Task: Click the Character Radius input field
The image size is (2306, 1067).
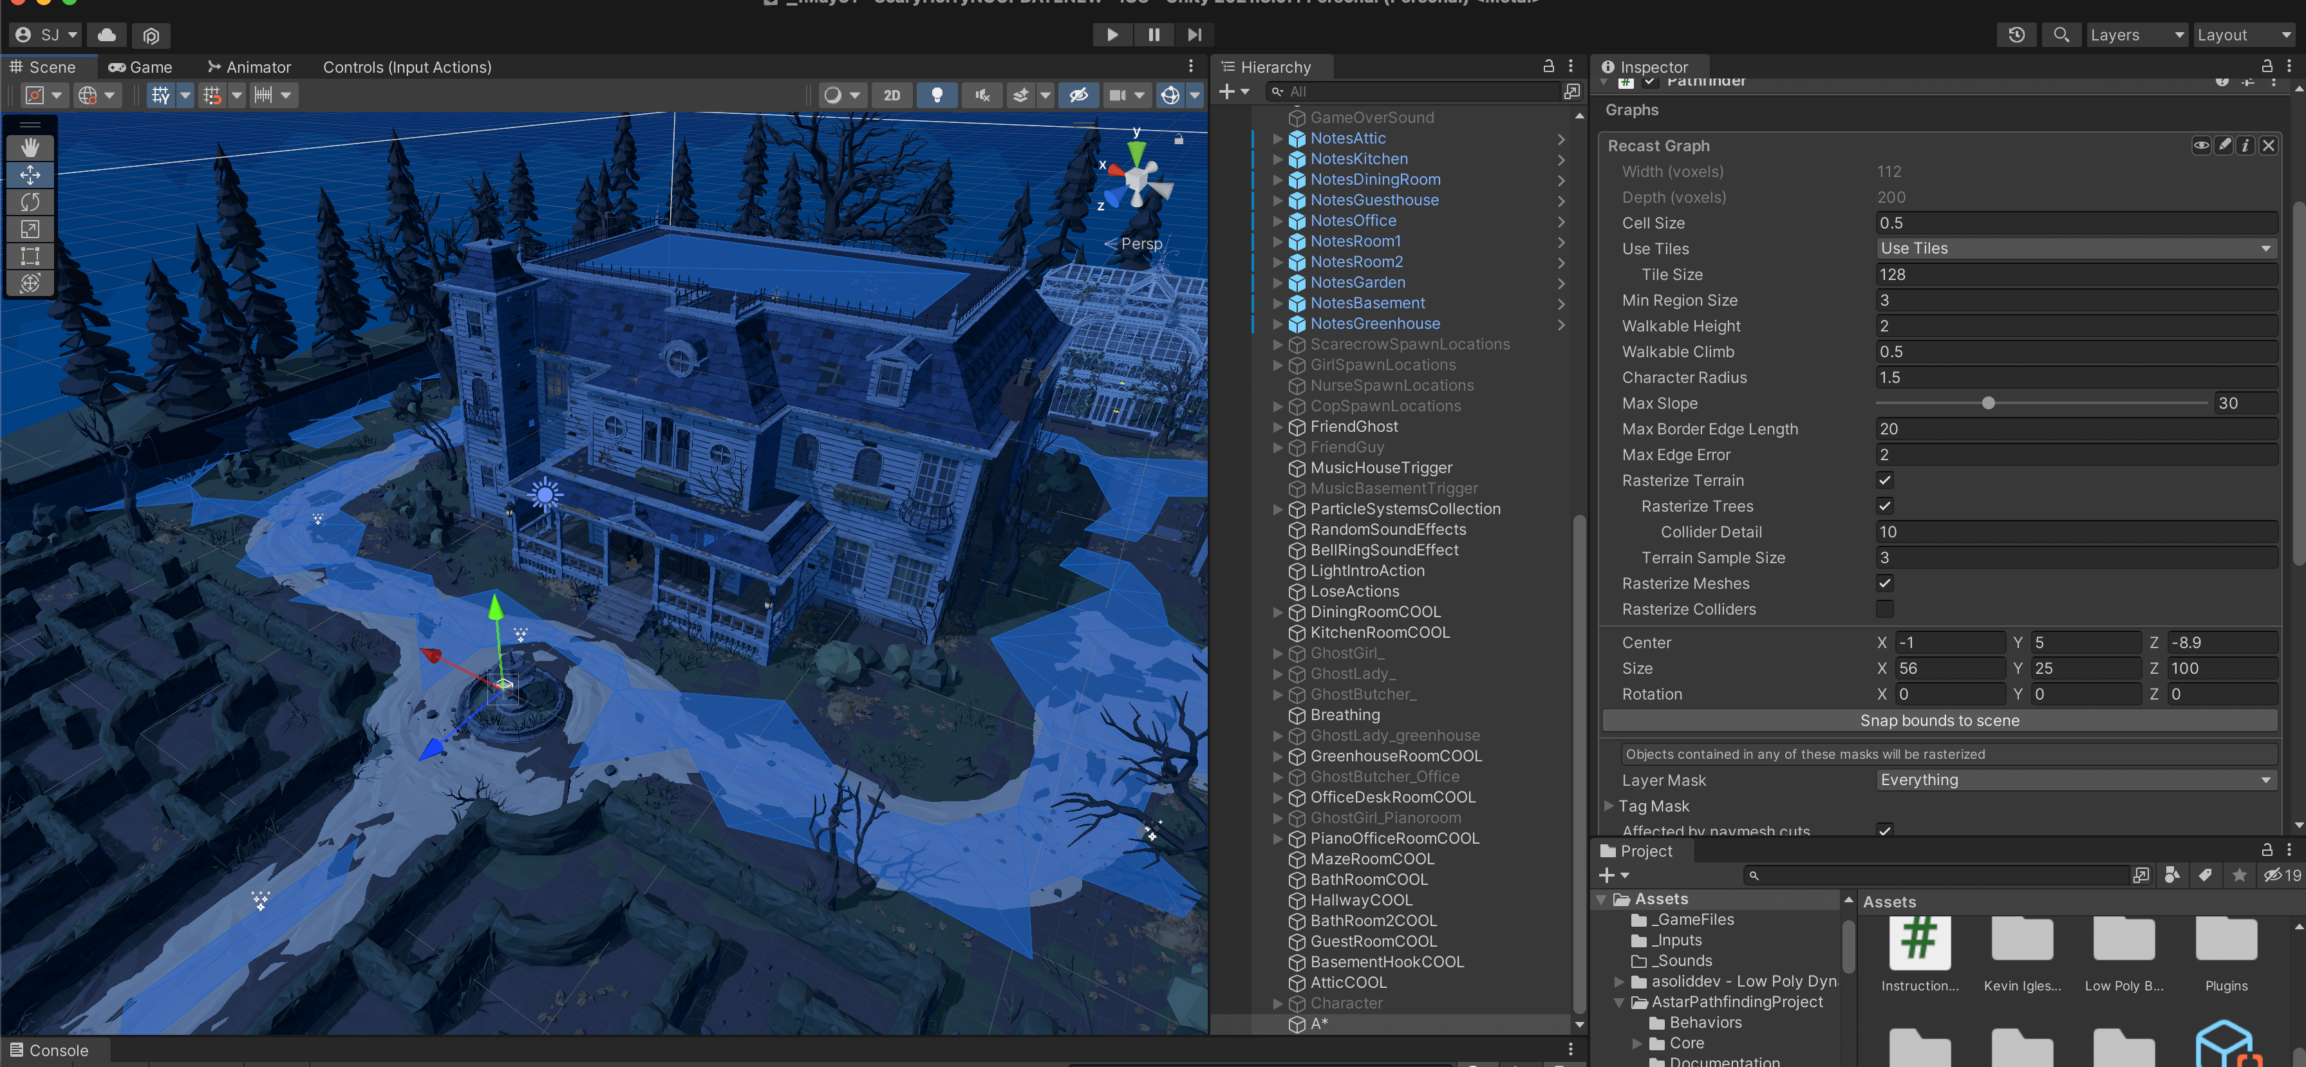Action: pyautogui.click(x=2076, y=378)
